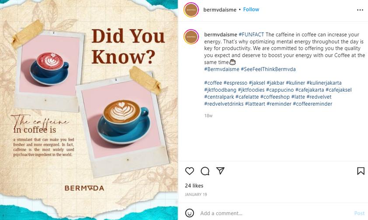
Task: Click the 18w timestamp under caption
Action: 208,116
